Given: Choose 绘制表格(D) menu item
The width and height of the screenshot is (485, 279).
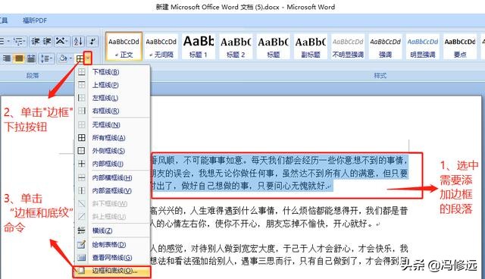Looking at the screenshot, I should click(x=113, y=244).
